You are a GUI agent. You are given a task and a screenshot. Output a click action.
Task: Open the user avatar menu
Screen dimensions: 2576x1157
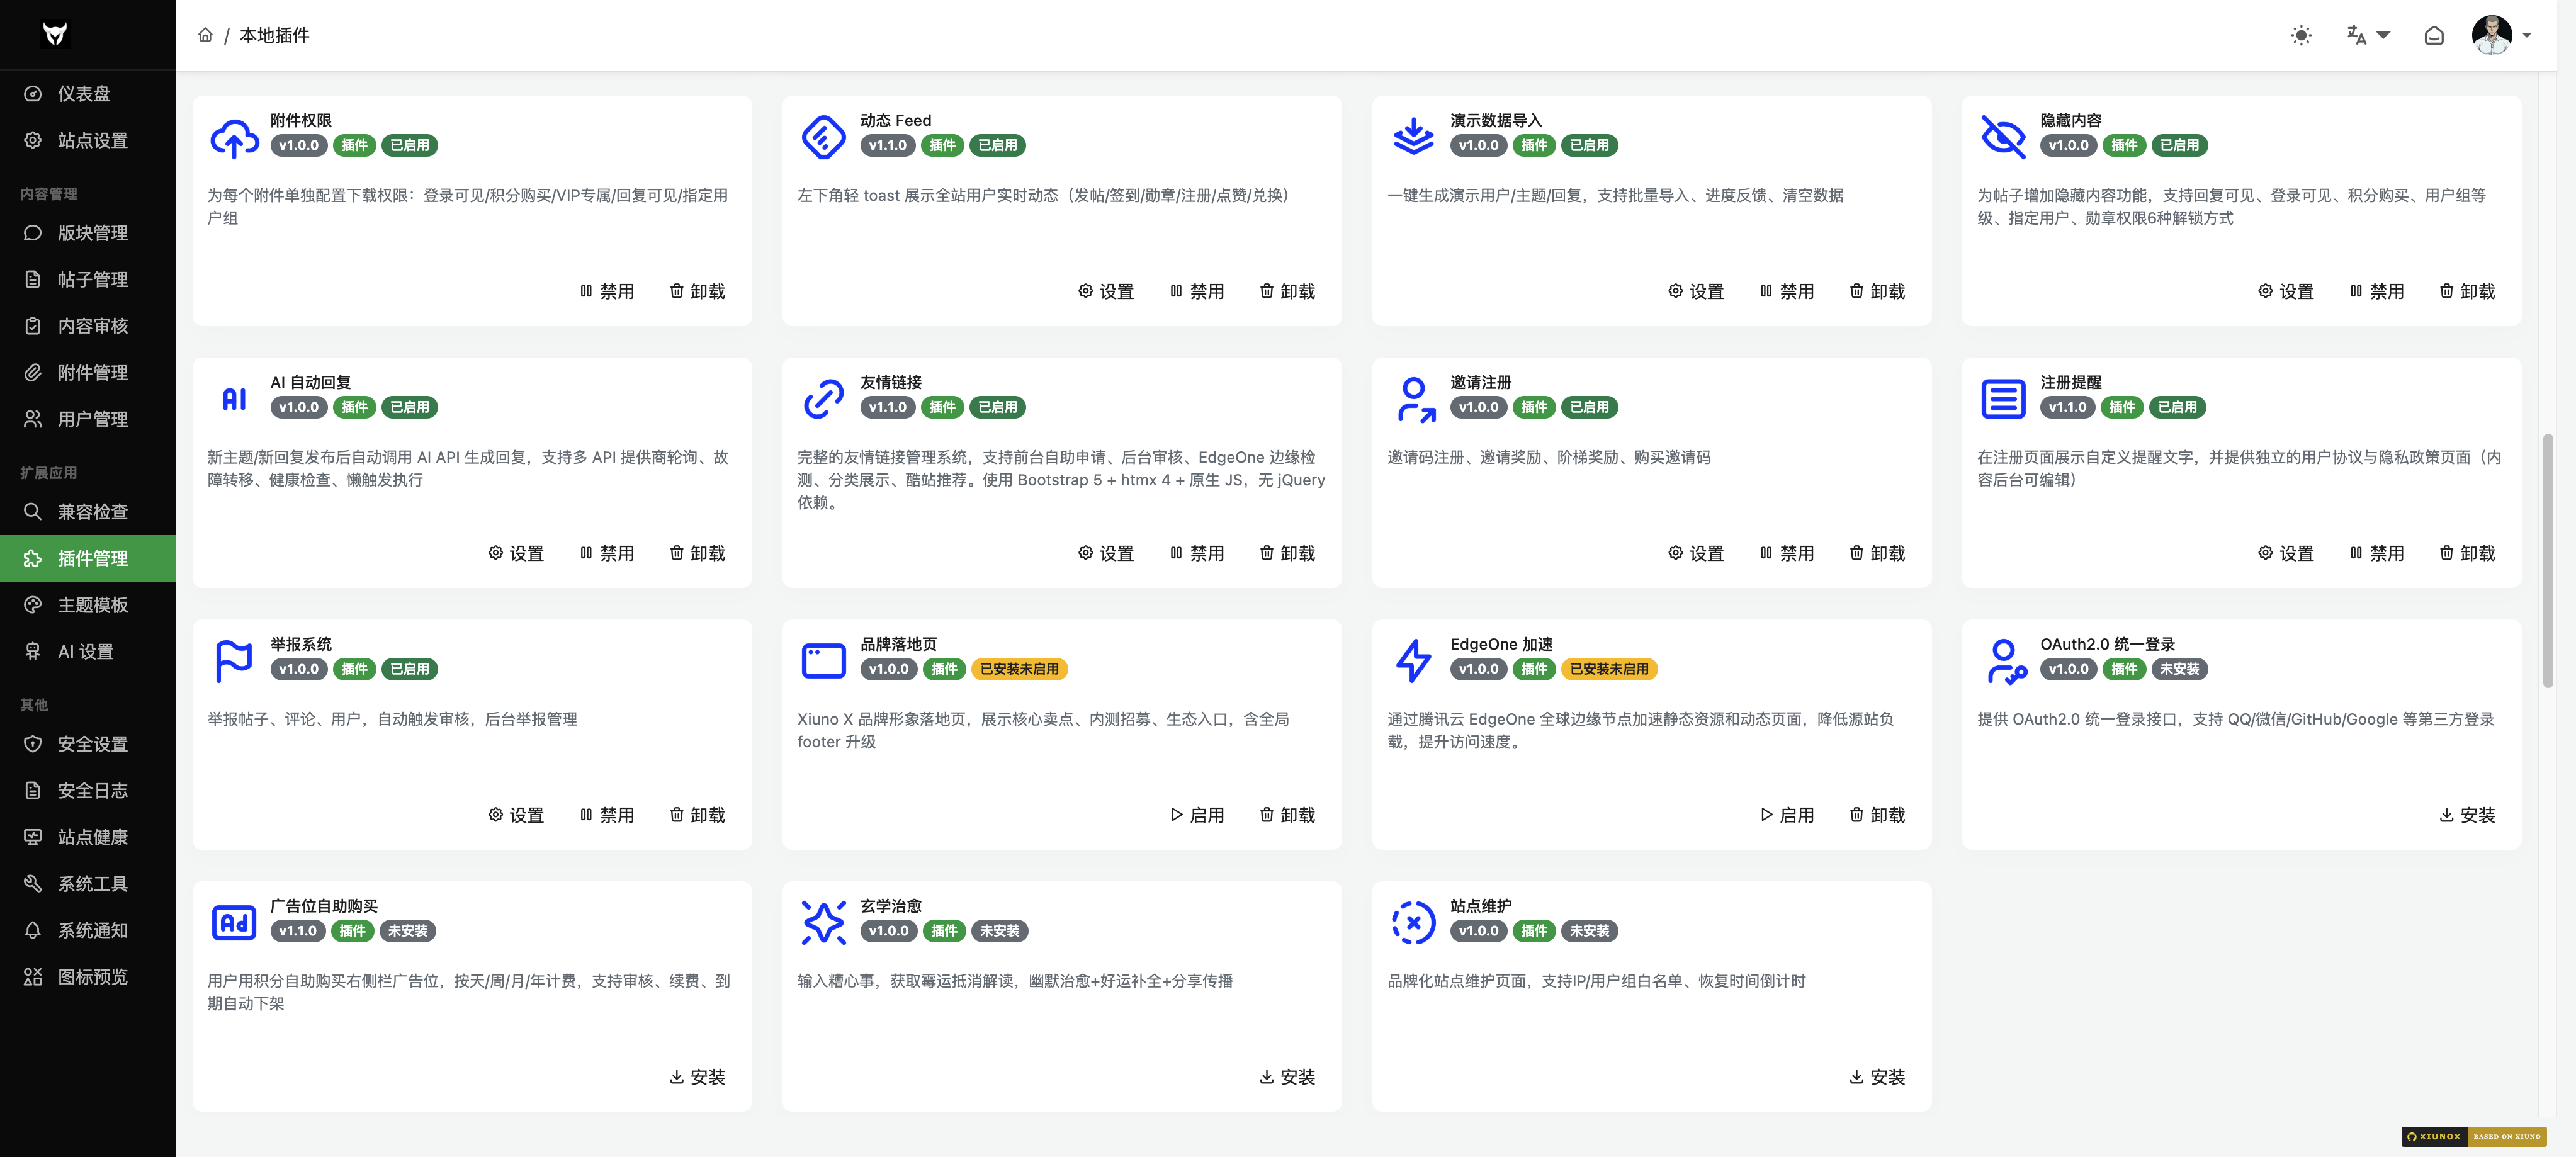point(2501,35)
